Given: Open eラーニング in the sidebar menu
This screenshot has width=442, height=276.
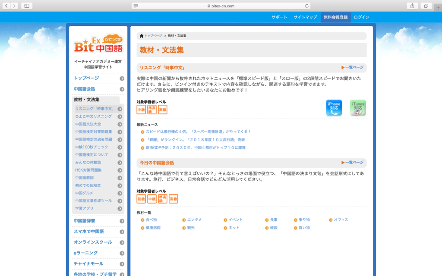Looking at the screenshot, I should [85, 253].
